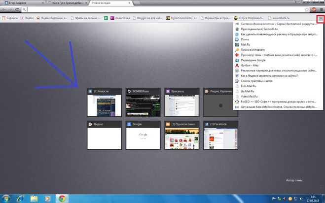Open the file explorer folder taskbar icon
Screen dimensions: 325x203
point(34,199)
